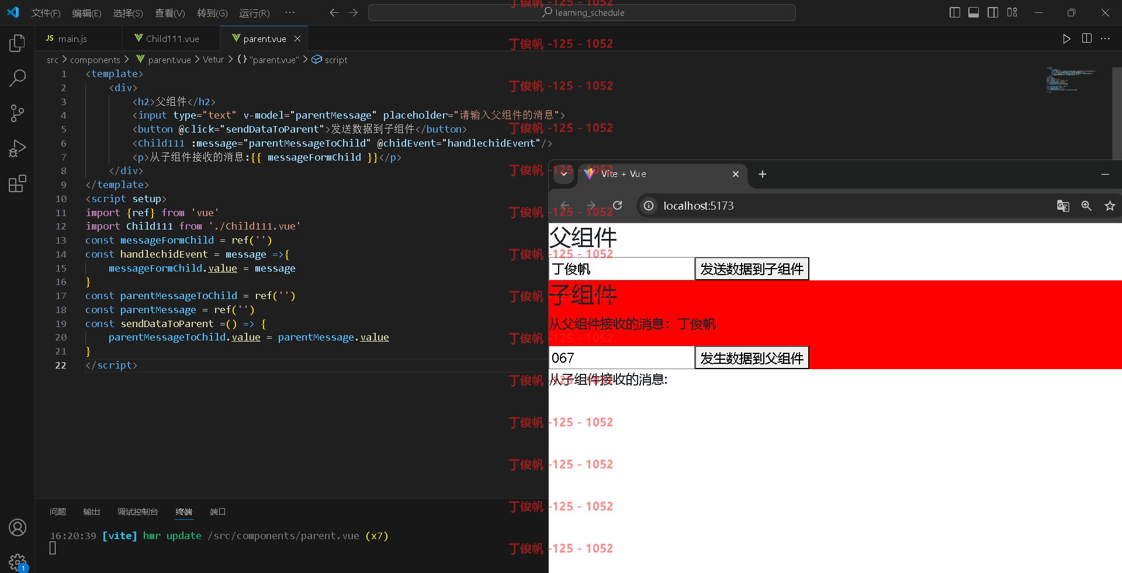Open the Extensions view
The image size is (1122, 573).
click(x=18, y=183)
